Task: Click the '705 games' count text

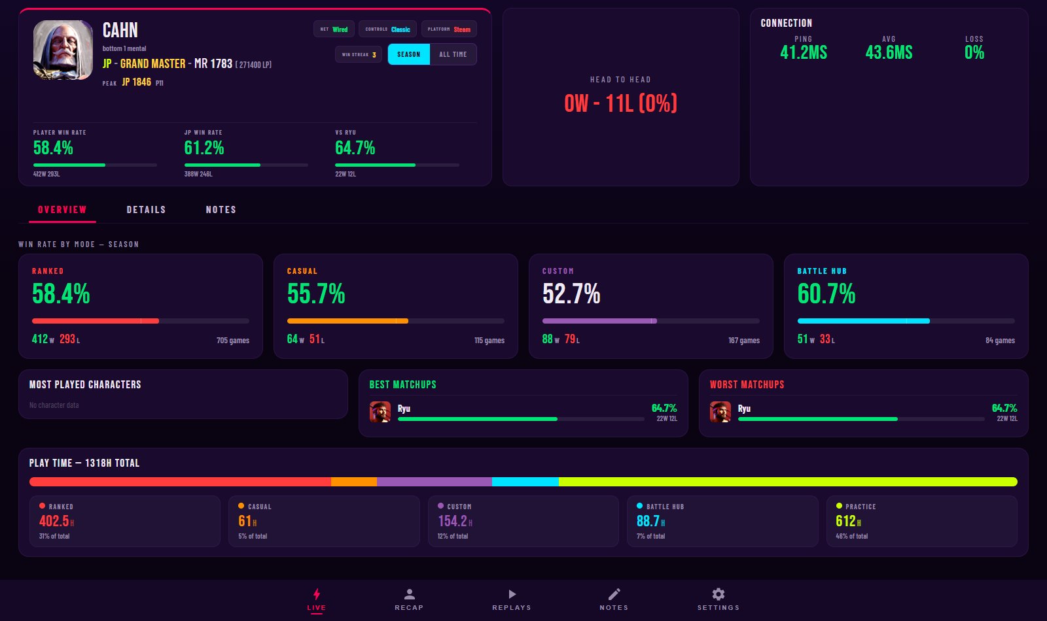Action: pyautogui.click(x=233, y=341)
